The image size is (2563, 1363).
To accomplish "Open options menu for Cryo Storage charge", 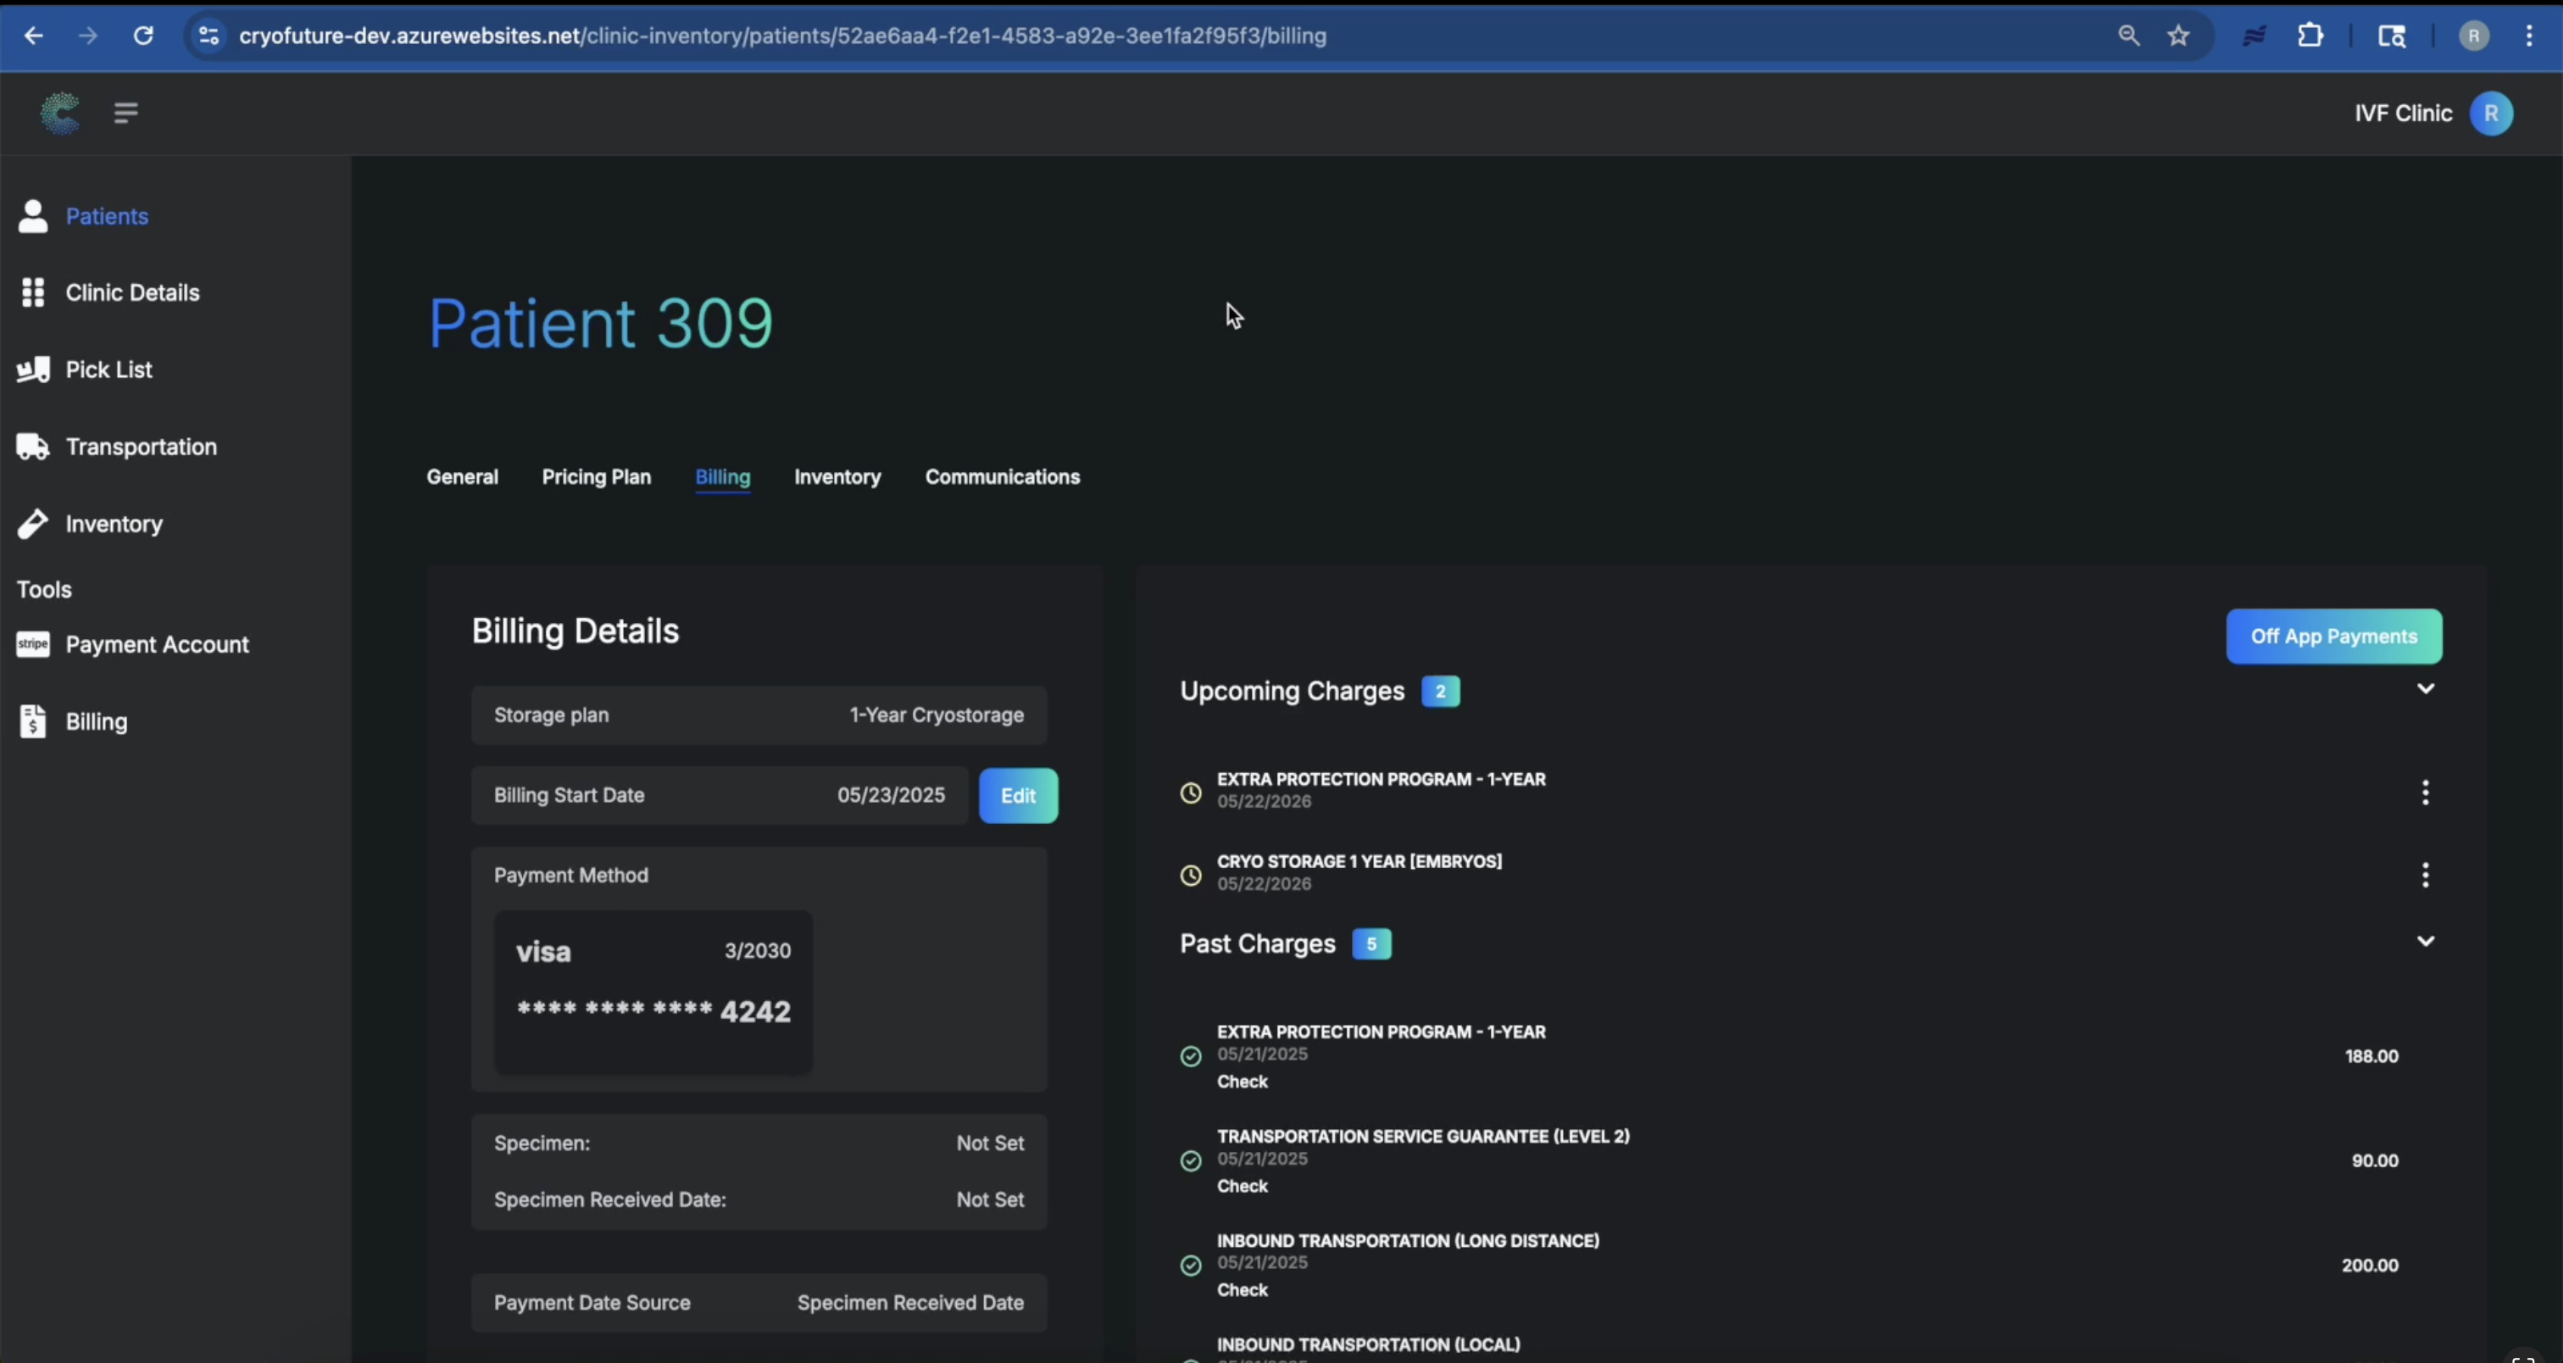I will (2425, 875).
